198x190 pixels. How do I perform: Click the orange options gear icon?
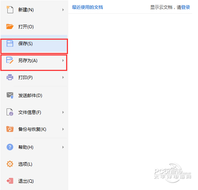tap(10, 164)
